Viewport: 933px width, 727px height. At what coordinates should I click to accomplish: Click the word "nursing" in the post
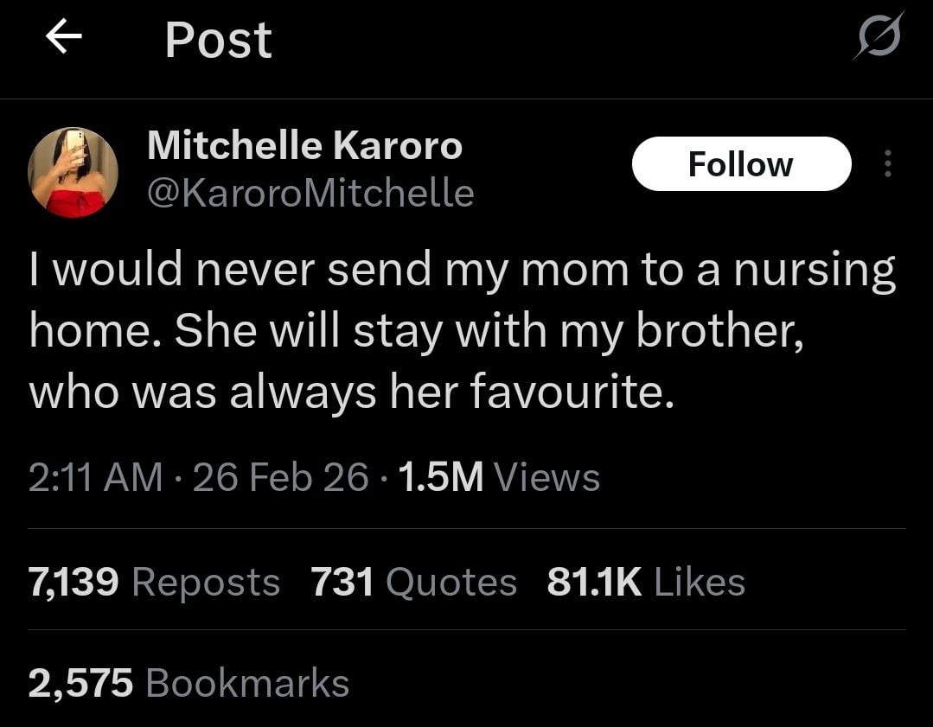pyautogui.click(x=814, y=271)
